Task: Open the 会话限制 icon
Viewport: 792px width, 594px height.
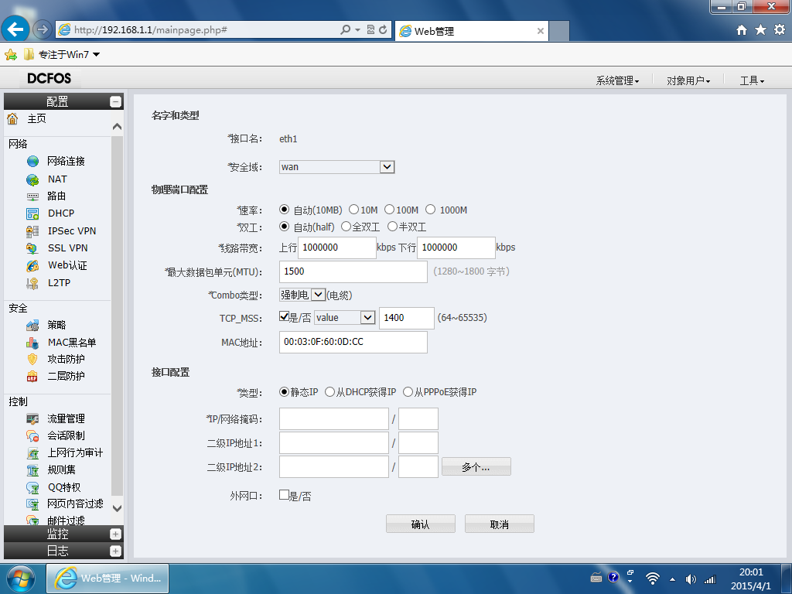Action: pyautogui.click(x=32, y=436)
